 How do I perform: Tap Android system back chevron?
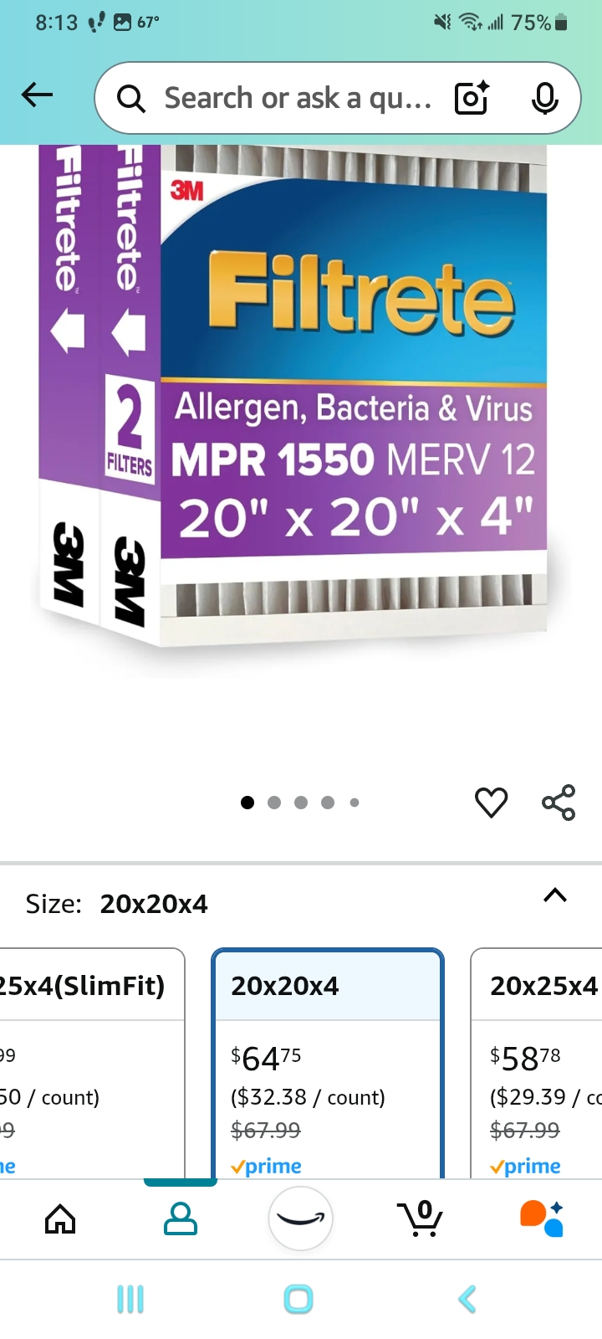468,1300
